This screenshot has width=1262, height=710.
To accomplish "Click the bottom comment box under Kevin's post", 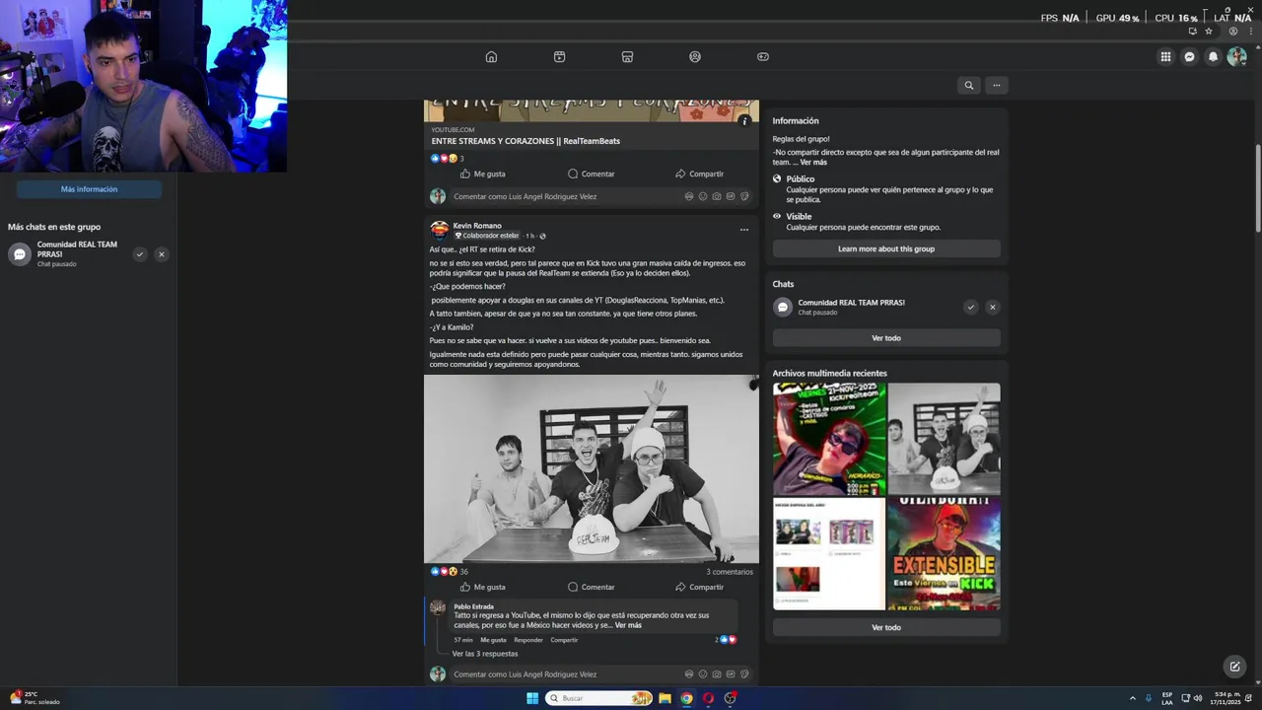I will pos(601,674).
